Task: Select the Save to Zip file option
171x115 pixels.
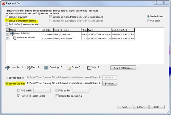Action: tap(7, 84)
